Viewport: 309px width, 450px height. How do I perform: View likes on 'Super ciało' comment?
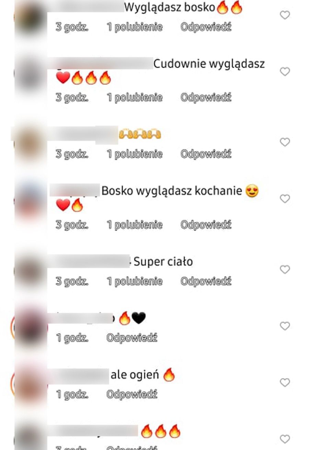point(135,281)
